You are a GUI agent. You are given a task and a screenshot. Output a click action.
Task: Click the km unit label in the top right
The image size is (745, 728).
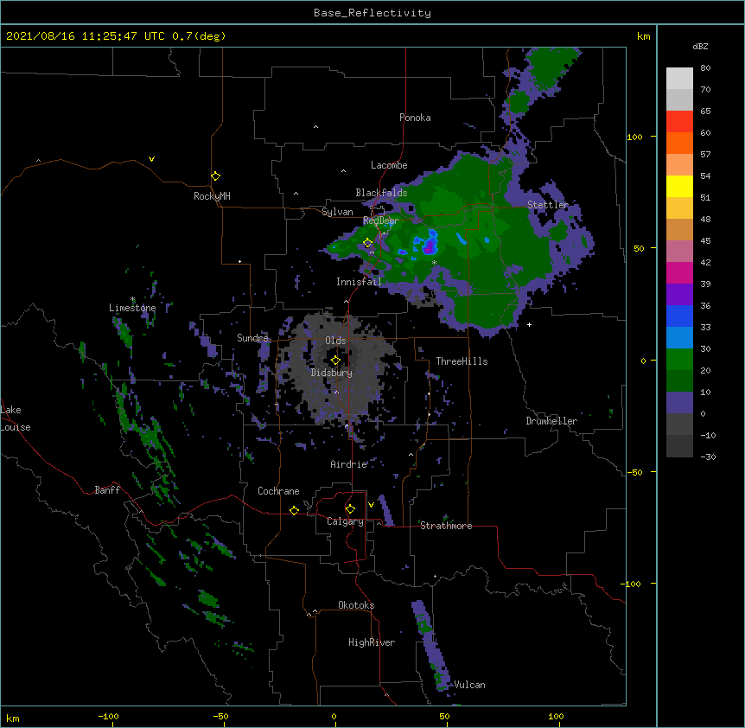(x=644, y=36)
